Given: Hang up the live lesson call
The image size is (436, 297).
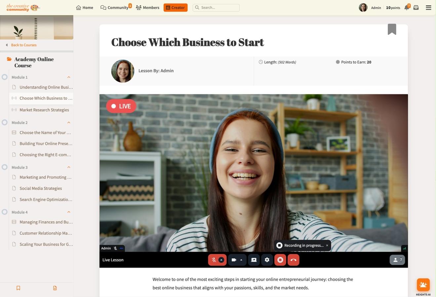Looking at the screenshot, I should tap(293, 260).
